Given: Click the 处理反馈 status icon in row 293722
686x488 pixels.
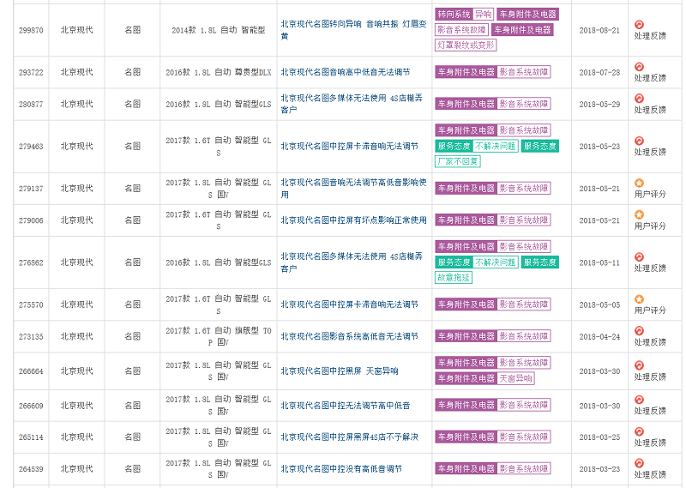Looking at the screenshot, I should click(639, 67).
